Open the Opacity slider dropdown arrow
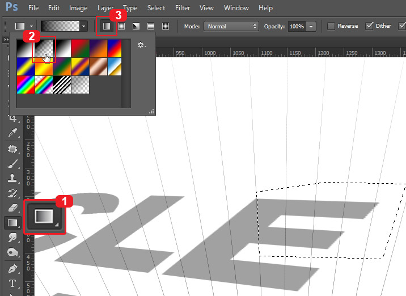Screen dimensions: 406x296 click(311, 27)
